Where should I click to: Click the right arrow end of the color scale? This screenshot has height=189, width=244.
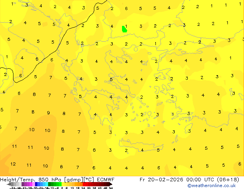(x=111, y=184)
